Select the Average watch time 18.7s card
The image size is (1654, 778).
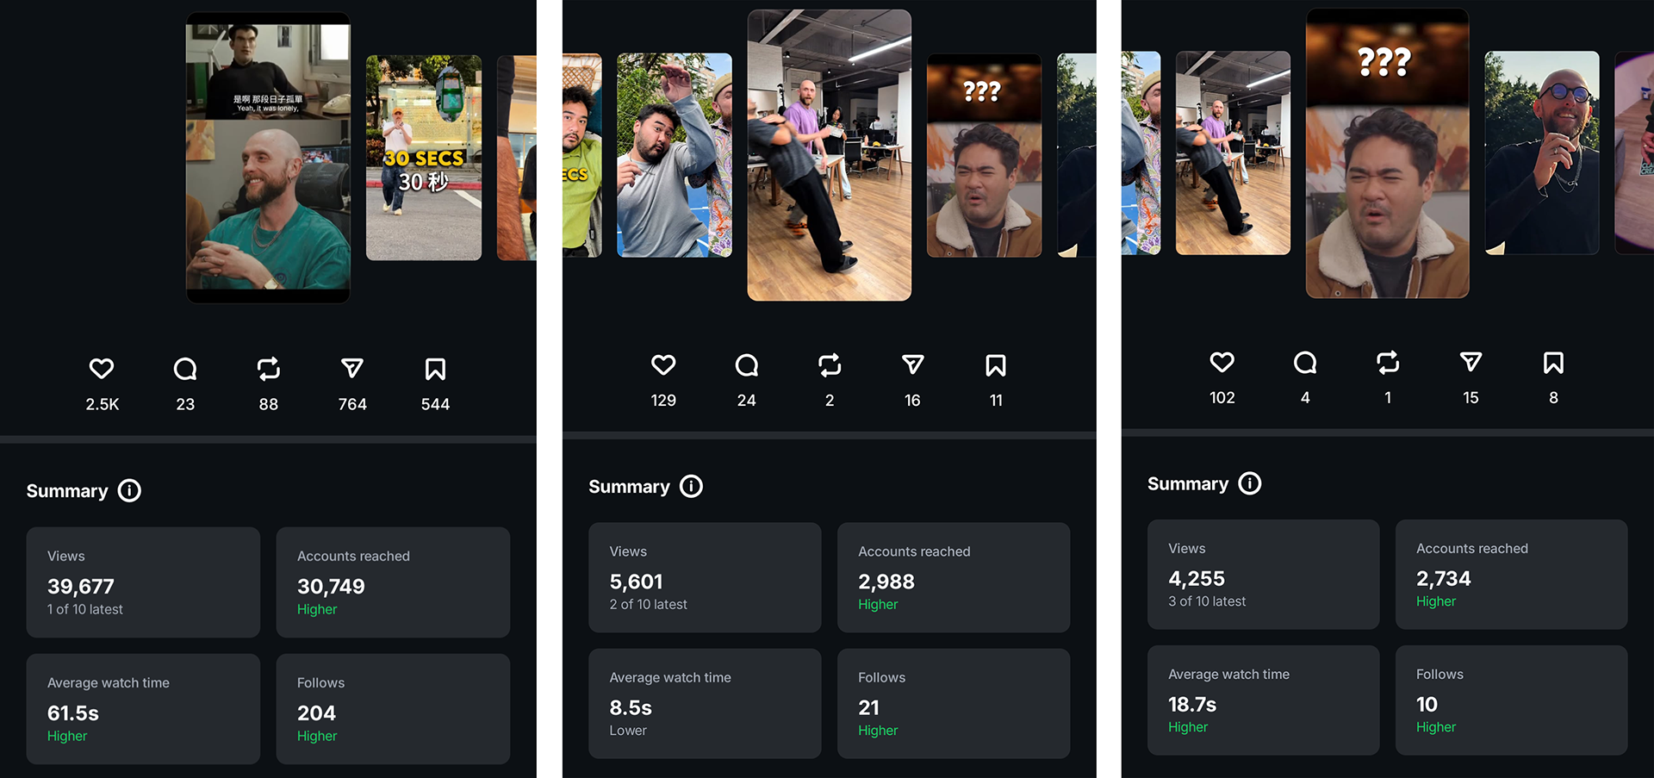tap(1263, 700)
